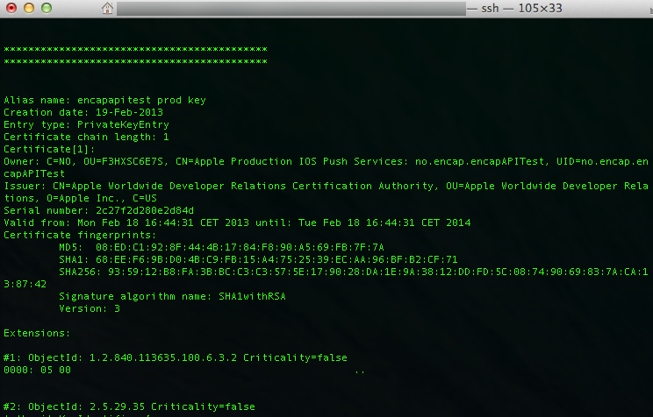Click "Signature algorithm name: SHA1withRSA" text

pos(172,296)
